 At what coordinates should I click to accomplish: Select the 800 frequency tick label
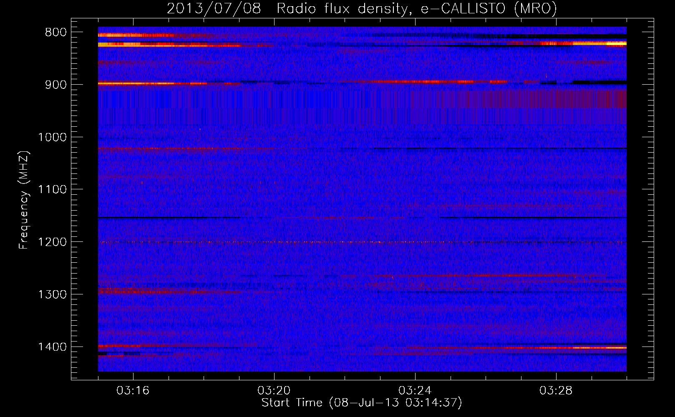[x=55, y=33]
